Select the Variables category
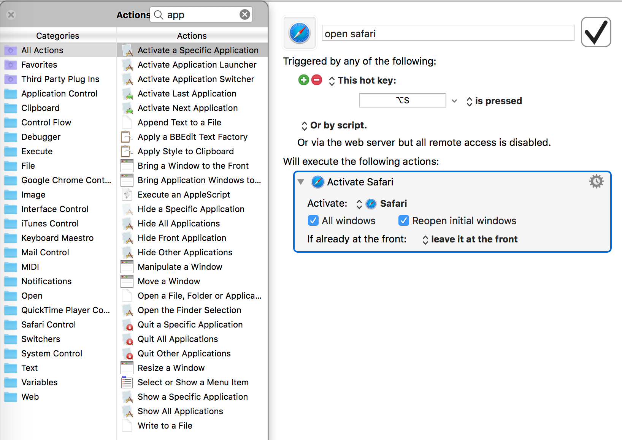 (x=58, y=382)
